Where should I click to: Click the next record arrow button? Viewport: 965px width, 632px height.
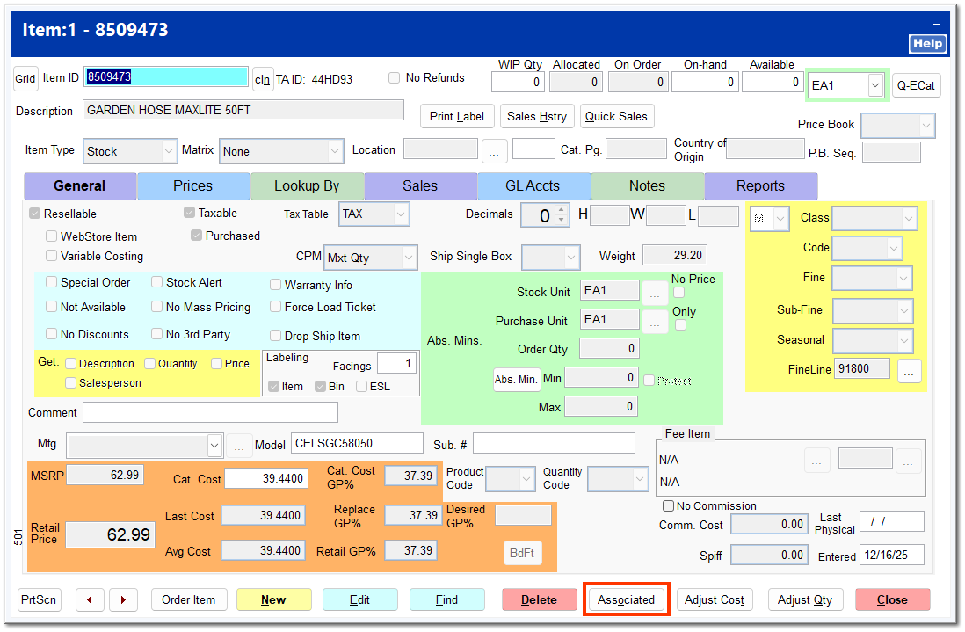(x=123, y=599)
